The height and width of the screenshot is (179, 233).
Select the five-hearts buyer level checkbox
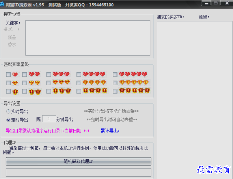115,74
